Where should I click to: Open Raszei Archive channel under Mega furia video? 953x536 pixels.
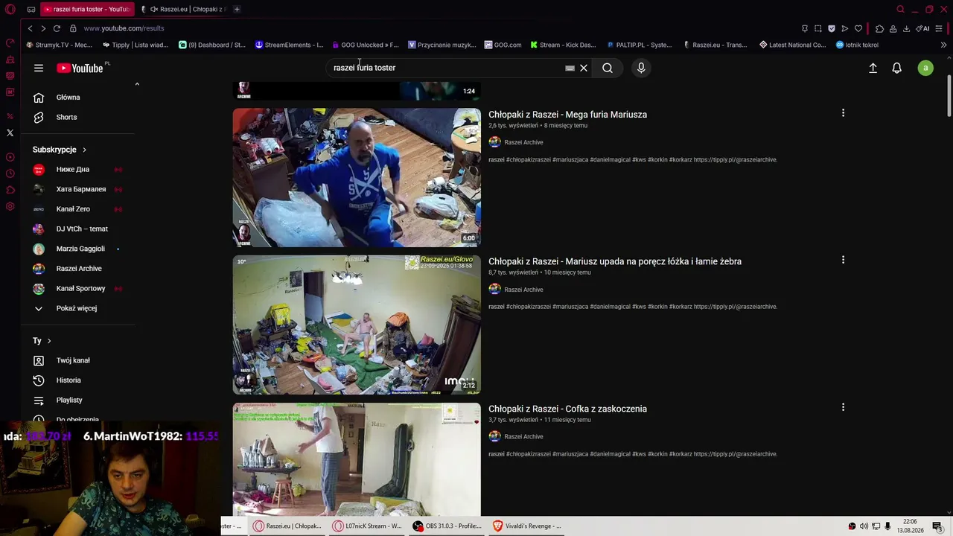523,142
